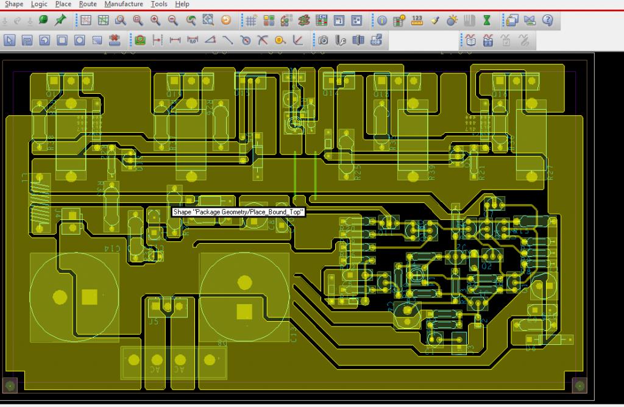
Task: Click the Shape Add nested-outline icon
Action: pos(27,40)
